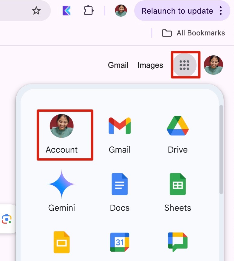Image resolution: width=234 pixels, height=261 pixels.
Task: Open Google Docs from the apps panel
Action: click(x=120, y=193)
